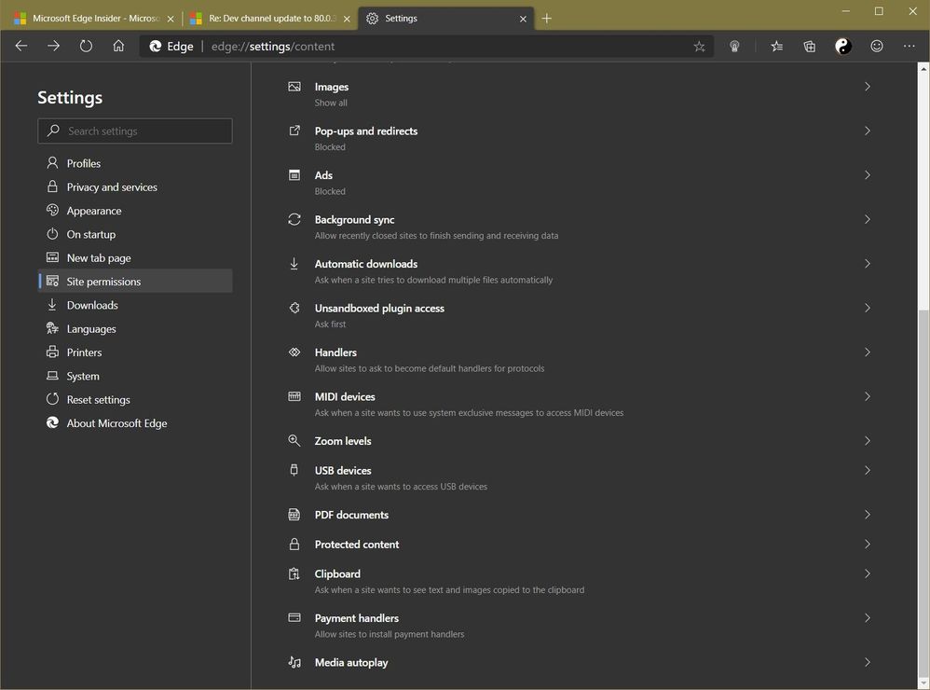930x690 pixels.
Task: Expand the Ads row chevron
Action: [x=868, y=175]
